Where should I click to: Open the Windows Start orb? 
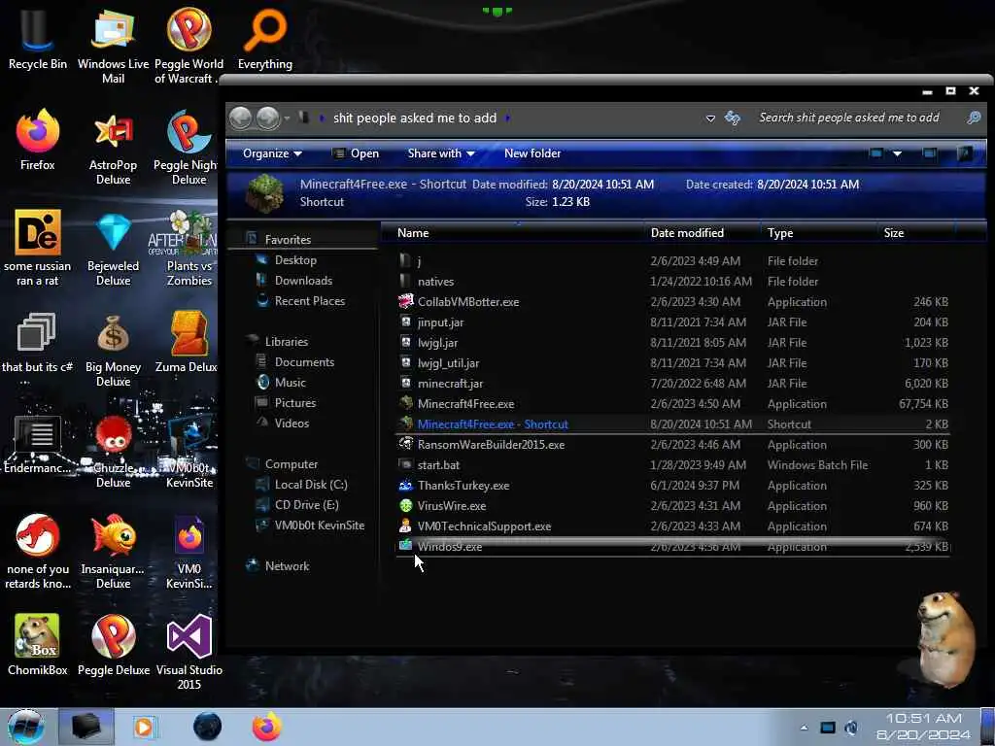coord(26,727)
